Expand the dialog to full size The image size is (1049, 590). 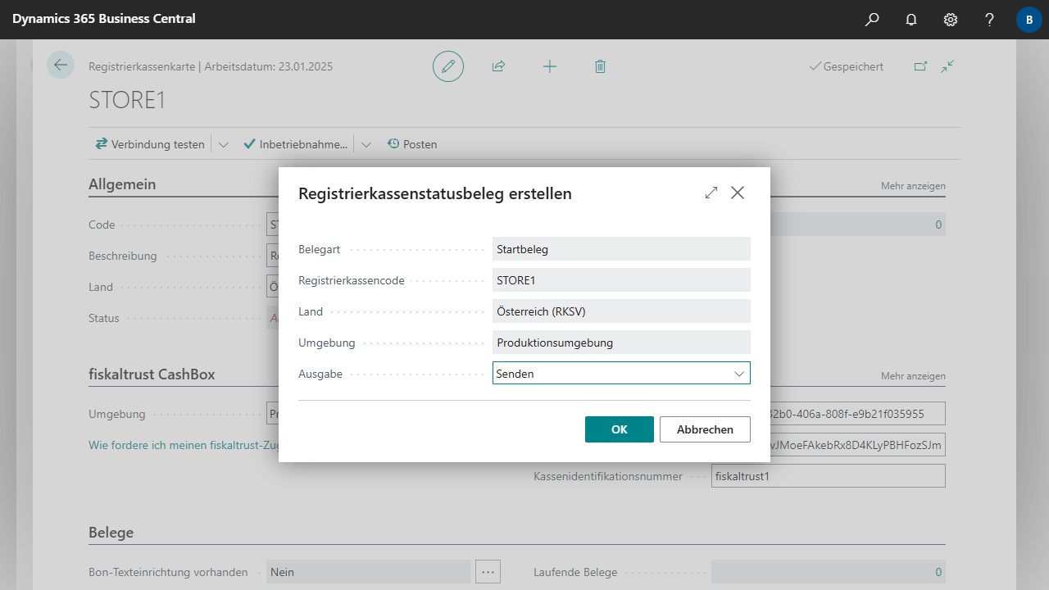(x=711, y=193)
